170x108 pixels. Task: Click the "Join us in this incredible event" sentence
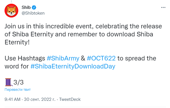49,26
